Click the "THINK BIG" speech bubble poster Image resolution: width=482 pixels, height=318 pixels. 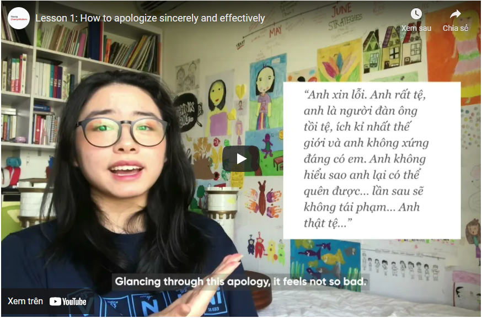[188, 112]
